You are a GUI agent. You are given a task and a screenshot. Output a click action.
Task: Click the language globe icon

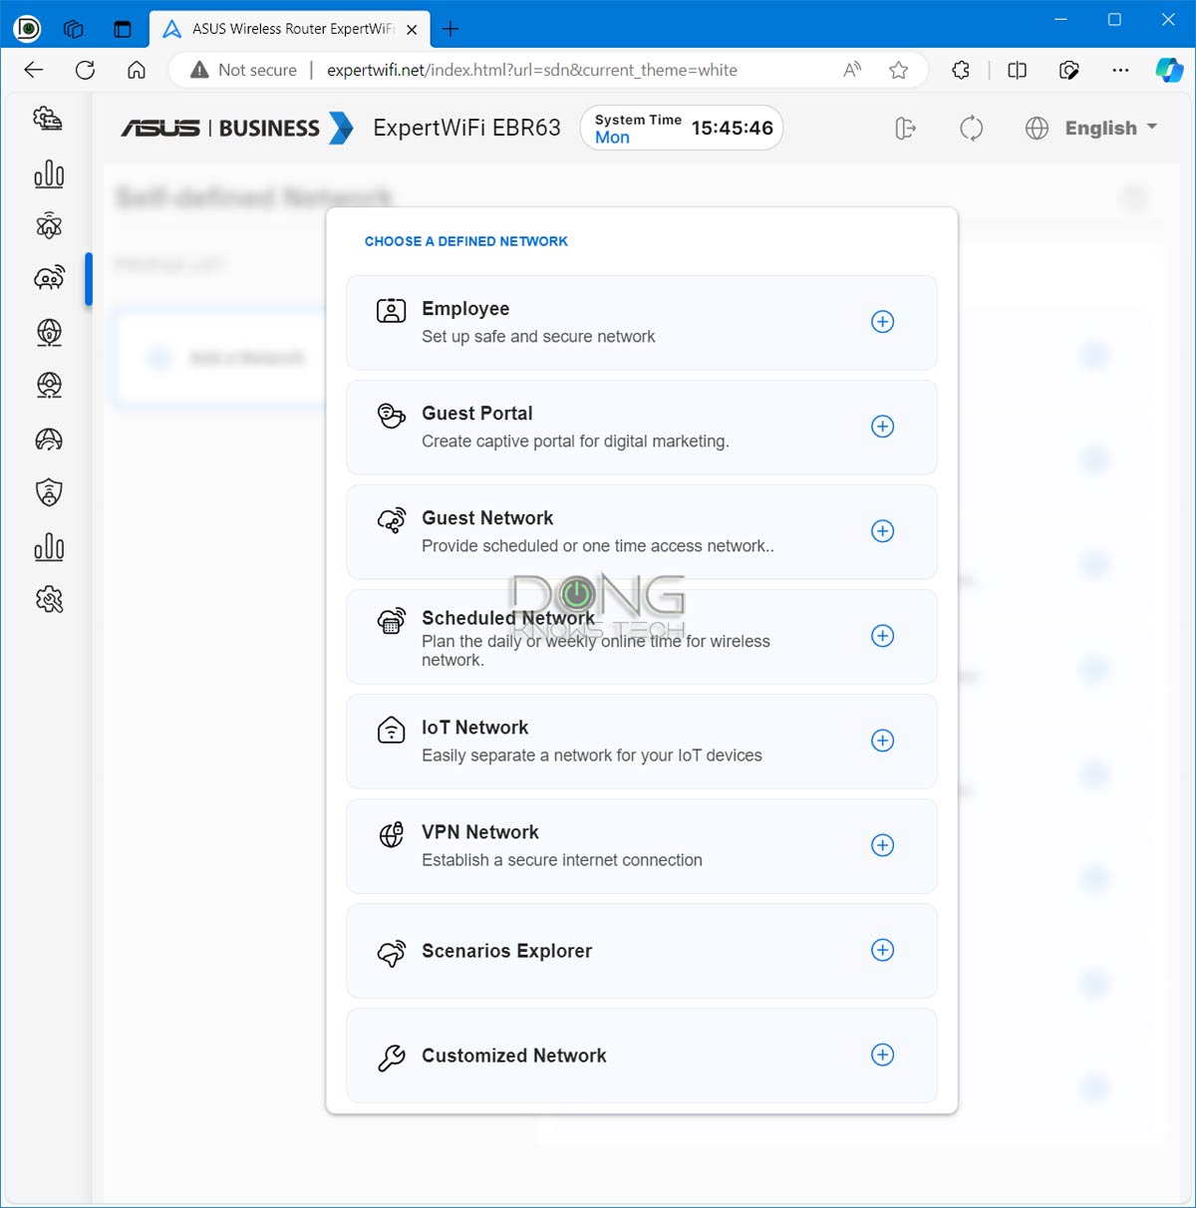(1037, 129)
